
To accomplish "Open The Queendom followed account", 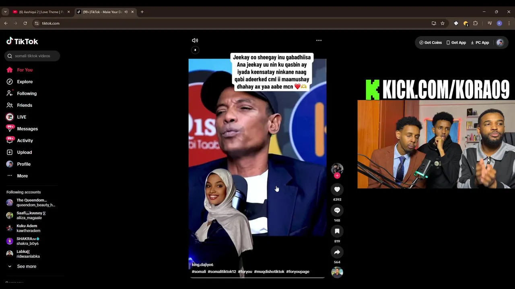I will (x=32, y=202).
